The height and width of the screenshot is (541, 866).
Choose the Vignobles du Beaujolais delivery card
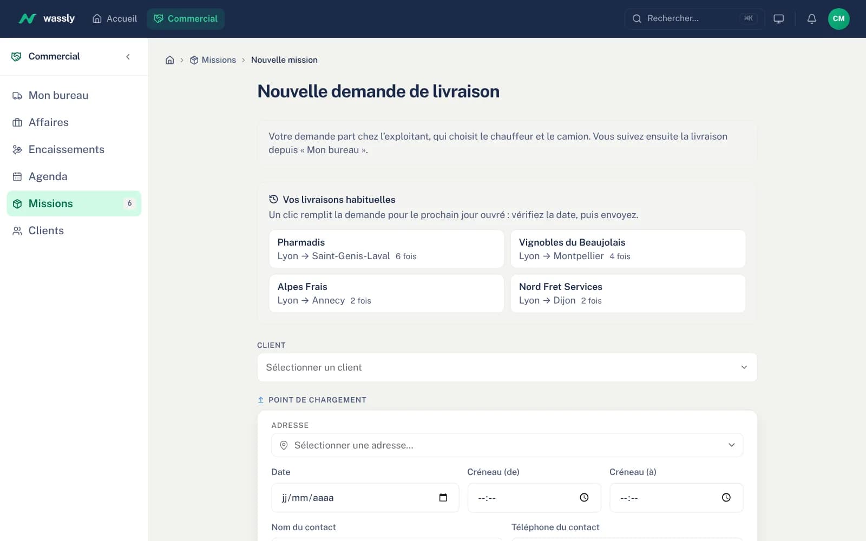628,249
